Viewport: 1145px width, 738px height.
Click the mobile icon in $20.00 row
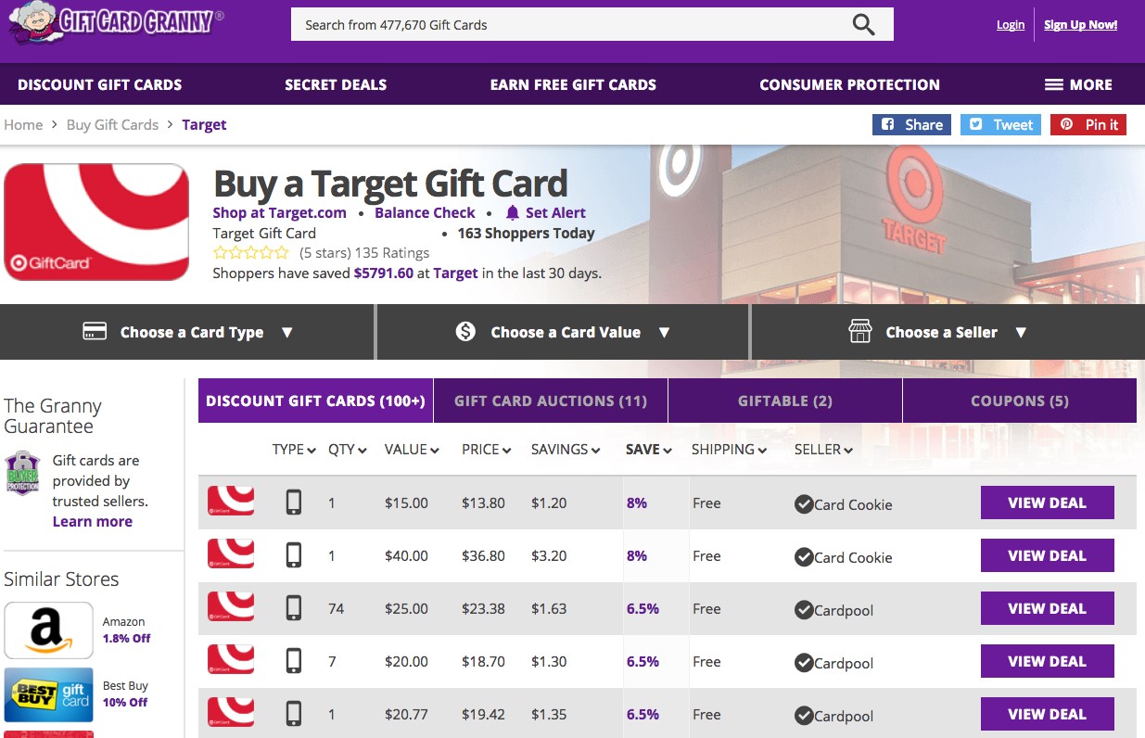(294, 661)
